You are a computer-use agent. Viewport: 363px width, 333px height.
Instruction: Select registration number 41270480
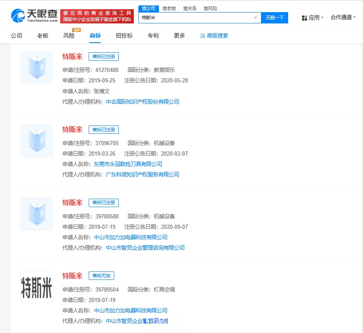point(107,70)
